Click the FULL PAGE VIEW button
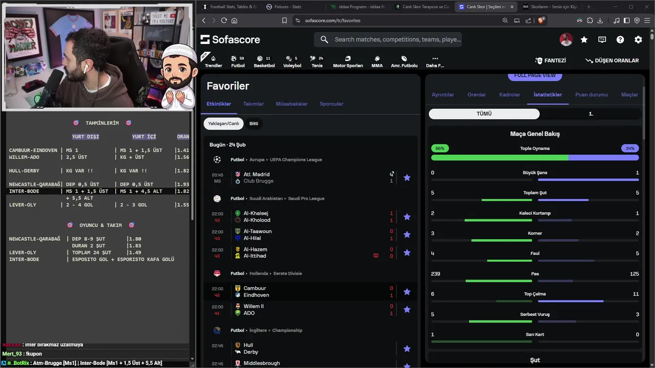 pos(535,76)
